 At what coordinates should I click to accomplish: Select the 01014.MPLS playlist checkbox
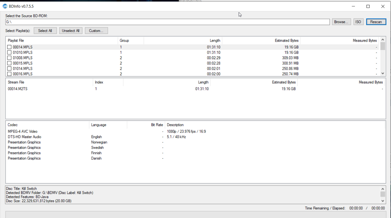coord(9,68)
